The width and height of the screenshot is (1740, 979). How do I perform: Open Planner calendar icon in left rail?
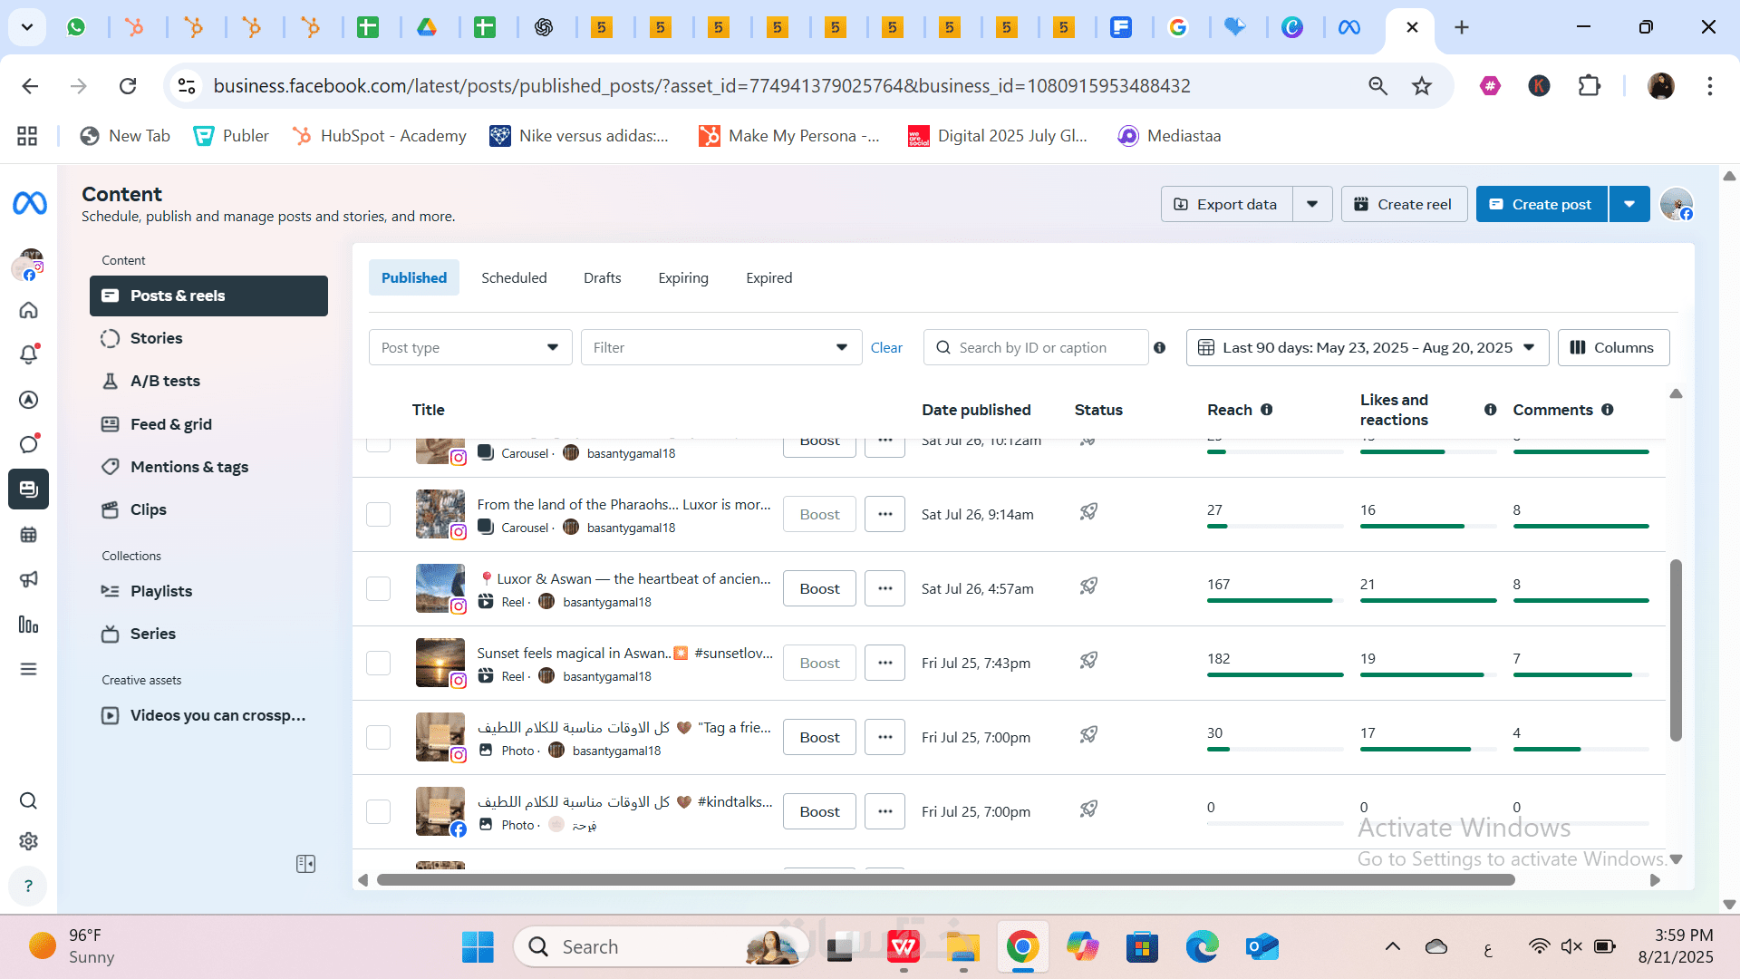point(29,534)
